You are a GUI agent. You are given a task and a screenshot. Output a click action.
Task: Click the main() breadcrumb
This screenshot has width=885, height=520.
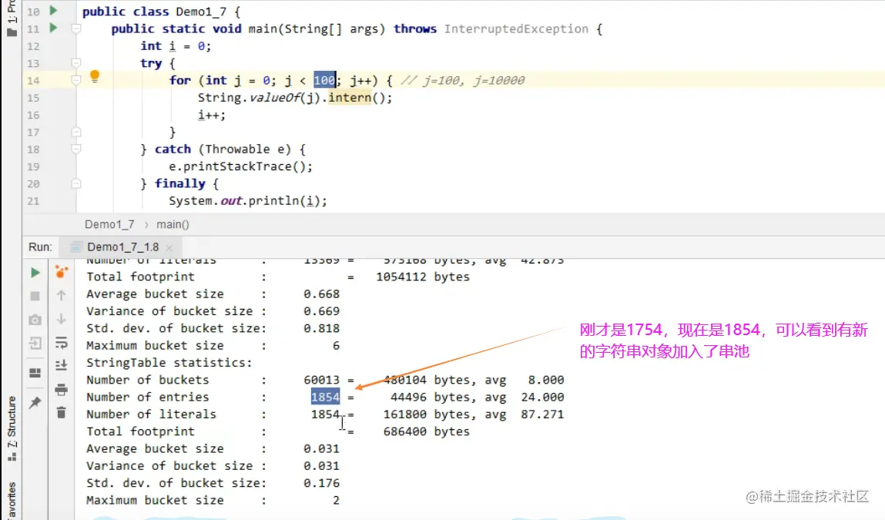[173, 224]
